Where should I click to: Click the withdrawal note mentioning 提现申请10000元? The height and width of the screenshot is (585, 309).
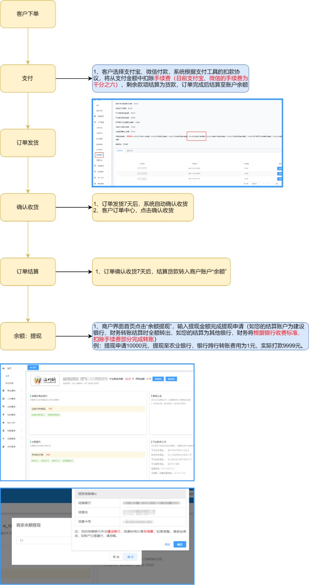200,336
